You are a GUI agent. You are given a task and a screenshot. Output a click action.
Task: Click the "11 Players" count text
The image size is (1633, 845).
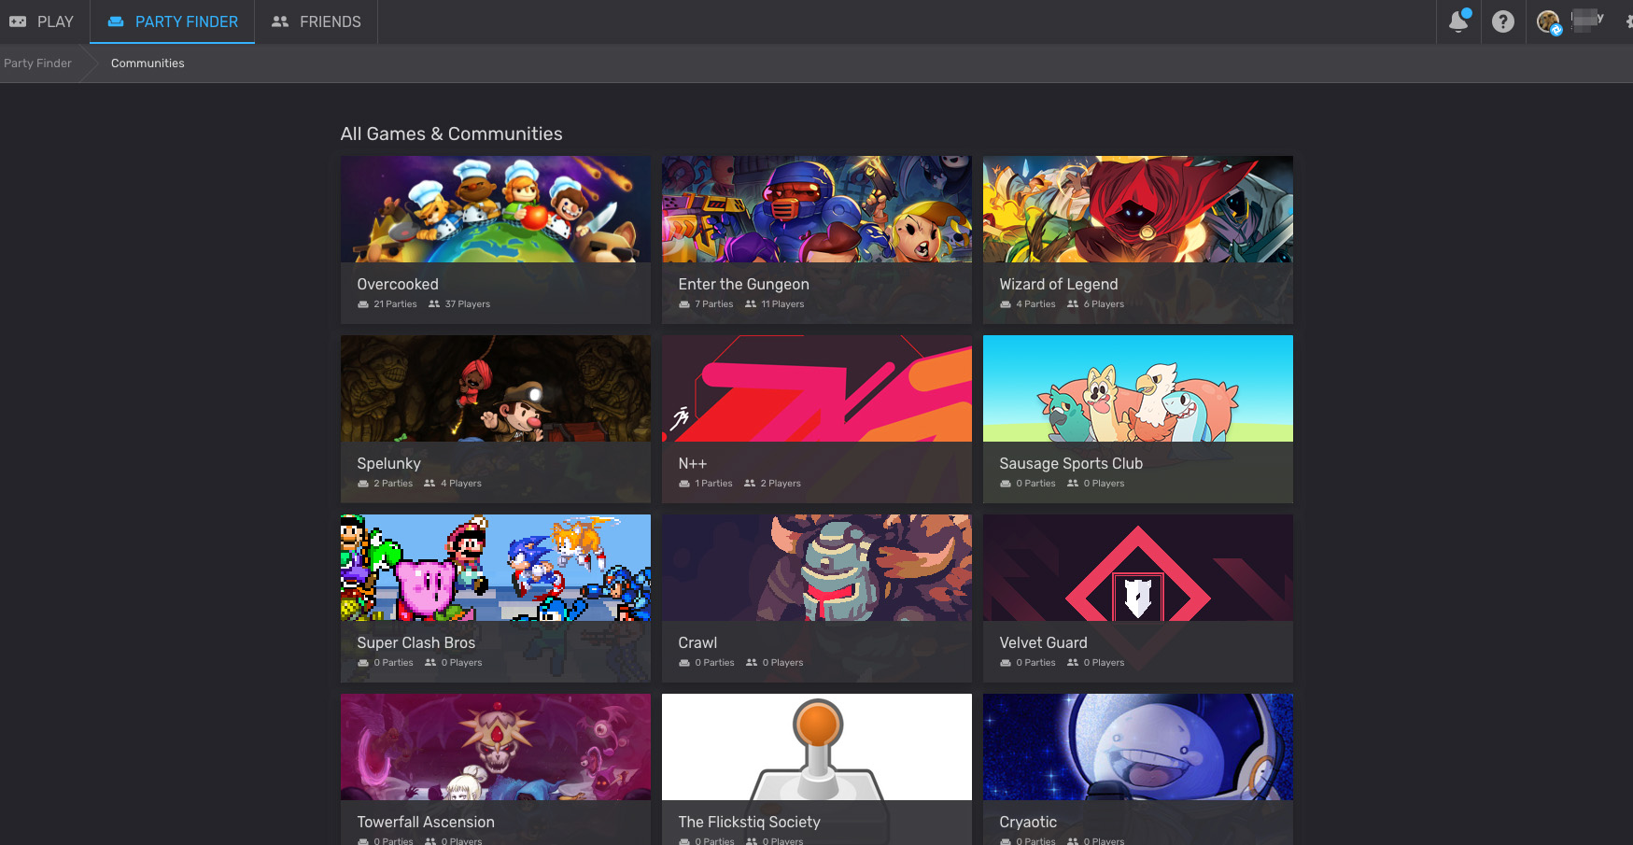pyautogui.click(x=782, y=304)
